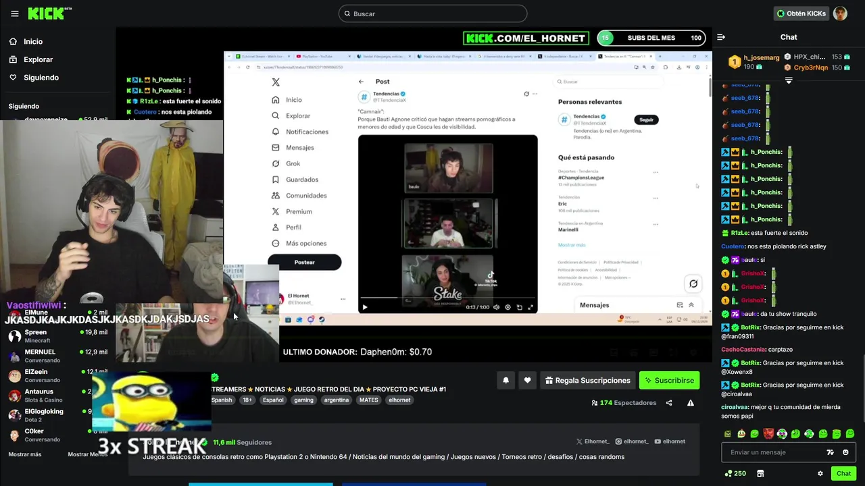Open C0ker channel in following list

57,435
